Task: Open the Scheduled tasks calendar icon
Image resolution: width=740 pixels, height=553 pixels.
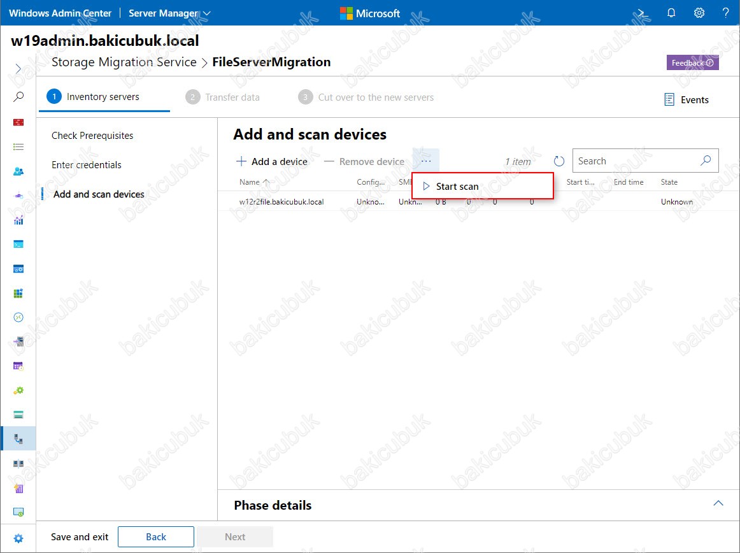Action: [18, 366]
